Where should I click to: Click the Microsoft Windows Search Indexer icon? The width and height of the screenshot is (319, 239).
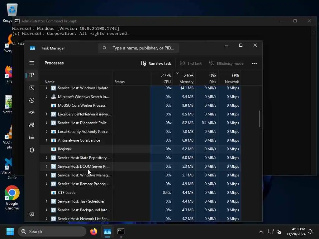point(54,97)
